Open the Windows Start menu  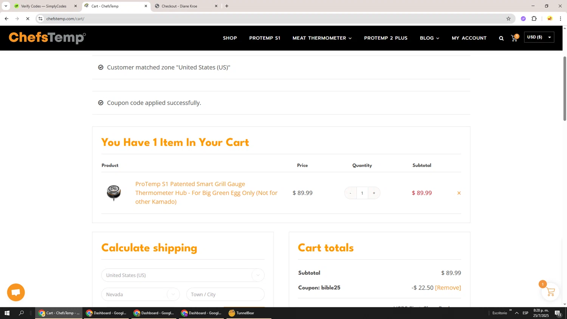[x=7, y=313]
